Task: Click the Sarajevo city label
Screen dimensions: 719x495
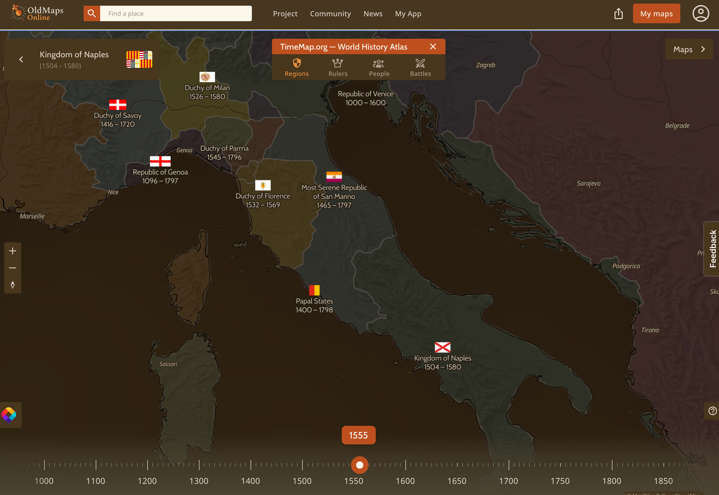Action: point(589,183)
